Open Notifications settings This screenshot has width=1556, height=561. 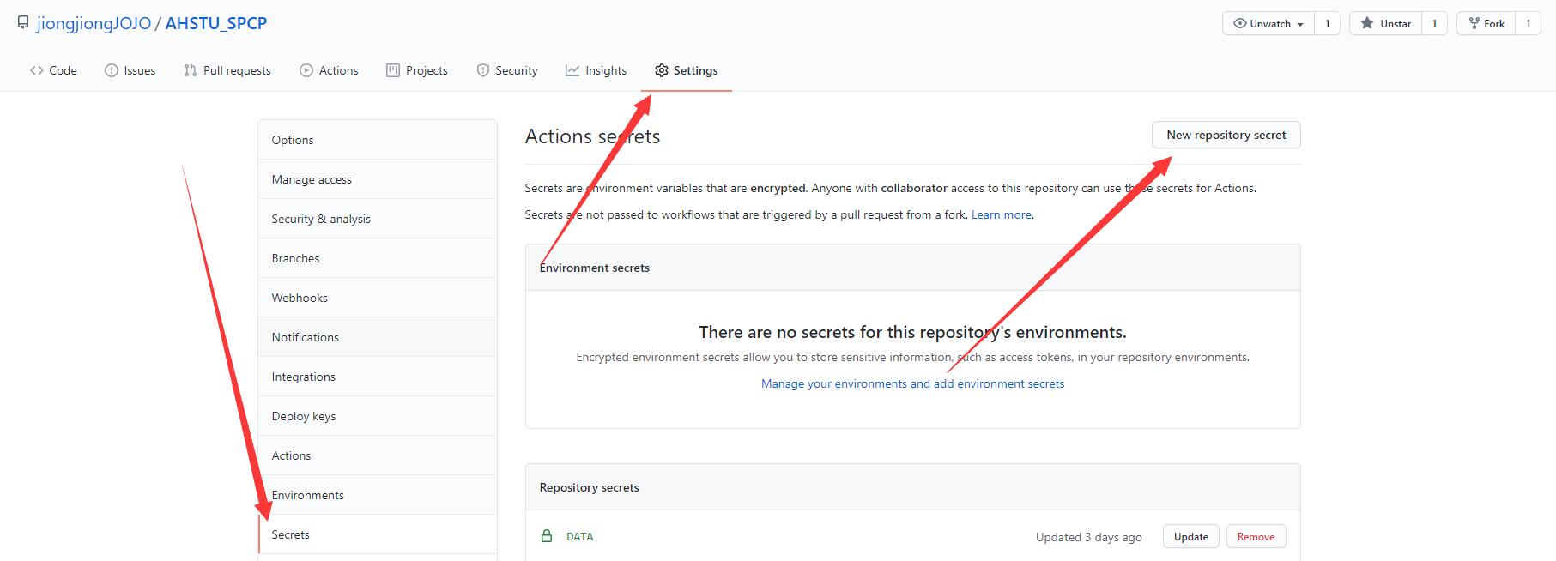(378, 337)
